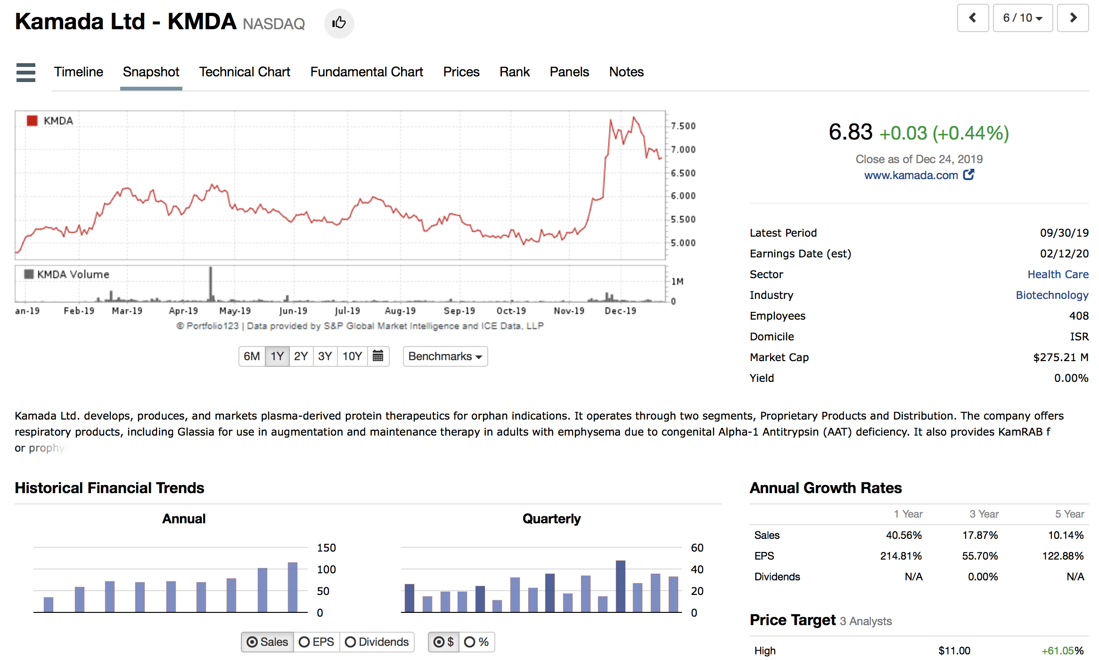The width and height of the screenshot is (1099, 660).
Task: Select the dollar value radio option
Action: pos(443,642)
